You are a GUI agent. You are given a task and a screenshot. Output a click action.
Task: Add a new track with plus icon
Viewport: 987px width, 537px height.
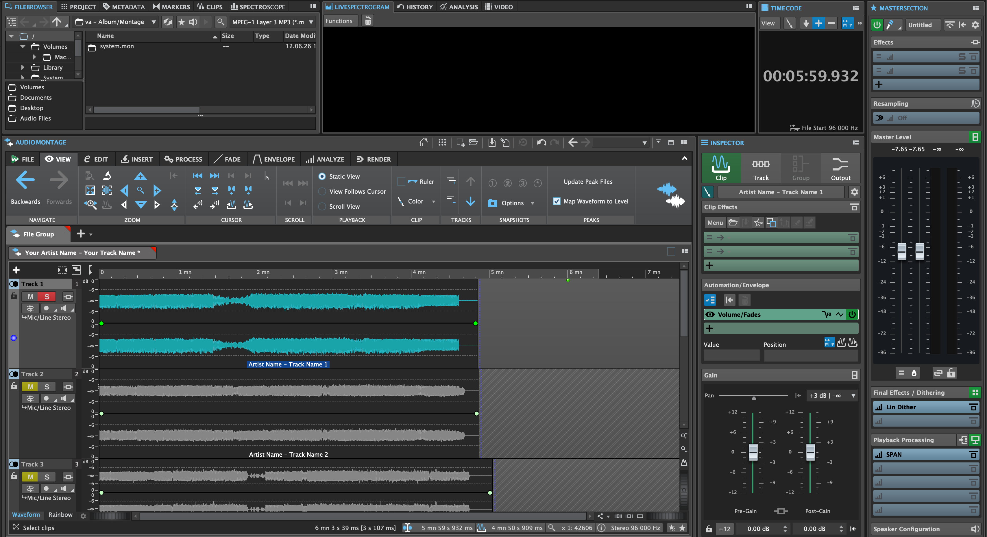click(16, 270)
